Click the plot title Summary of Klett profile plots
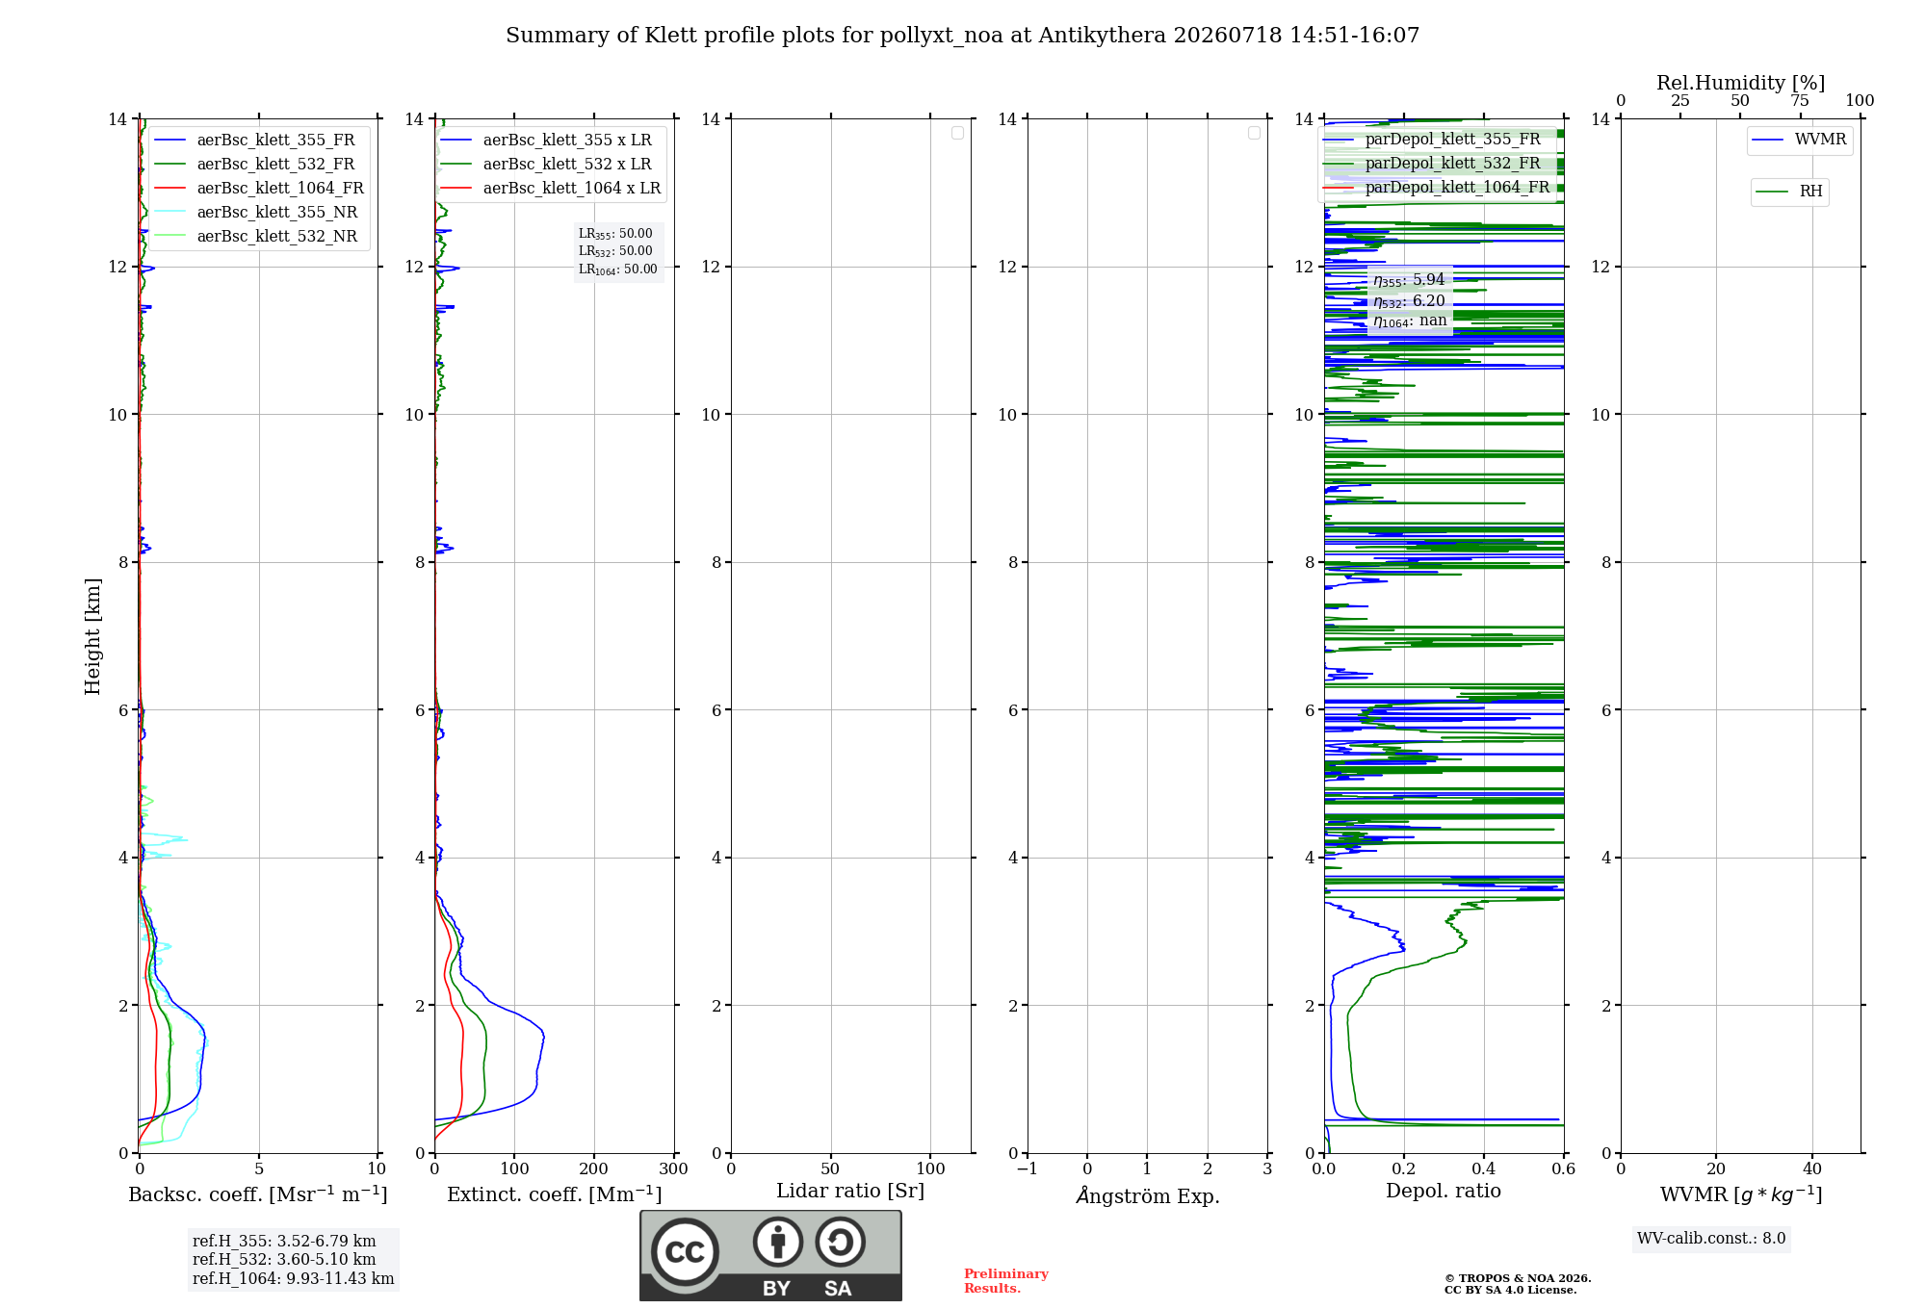This screenshot has width=1926, height=1309. [x=963, y=36]
